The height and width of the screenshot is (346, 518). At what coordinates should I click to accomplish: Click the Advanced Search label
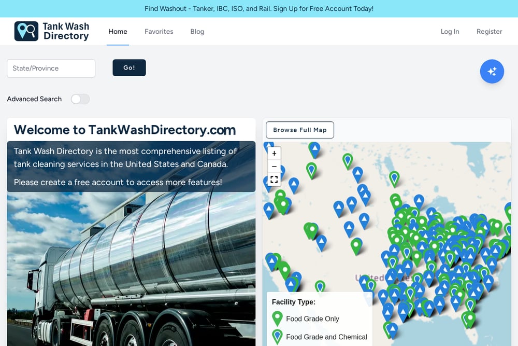click(x=34, y=99)
